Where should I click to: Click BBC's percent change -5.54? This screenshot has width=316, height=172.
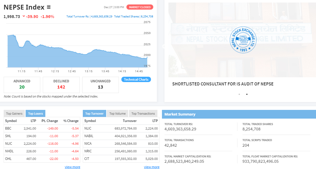75,128
